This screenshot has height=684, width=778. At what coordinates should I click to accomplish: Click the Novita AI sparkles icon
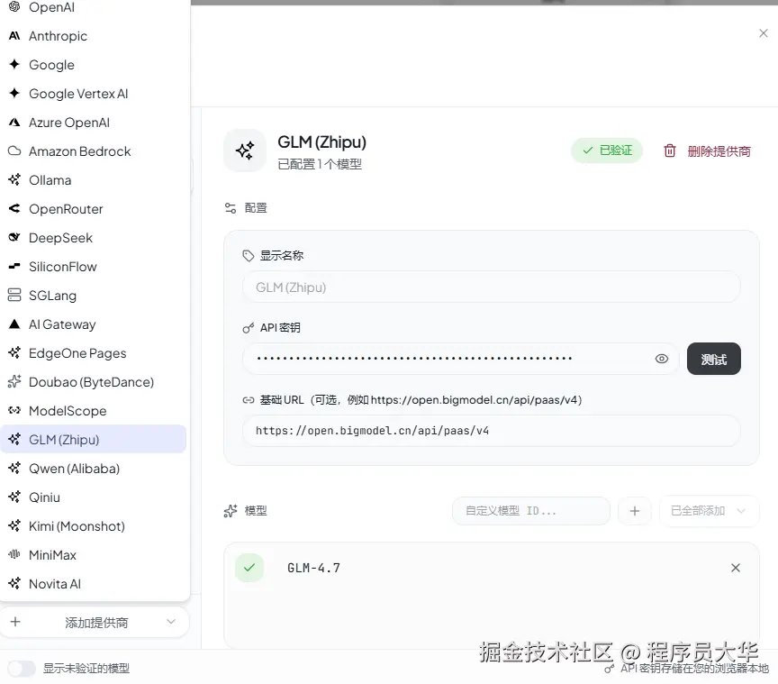(x=14, y=583)
